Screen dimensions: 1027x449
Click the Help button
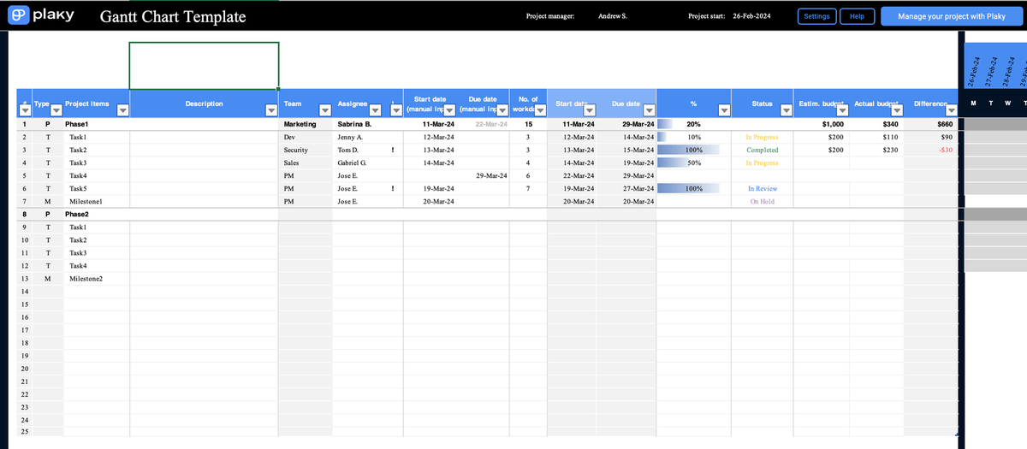pos(857,16)
